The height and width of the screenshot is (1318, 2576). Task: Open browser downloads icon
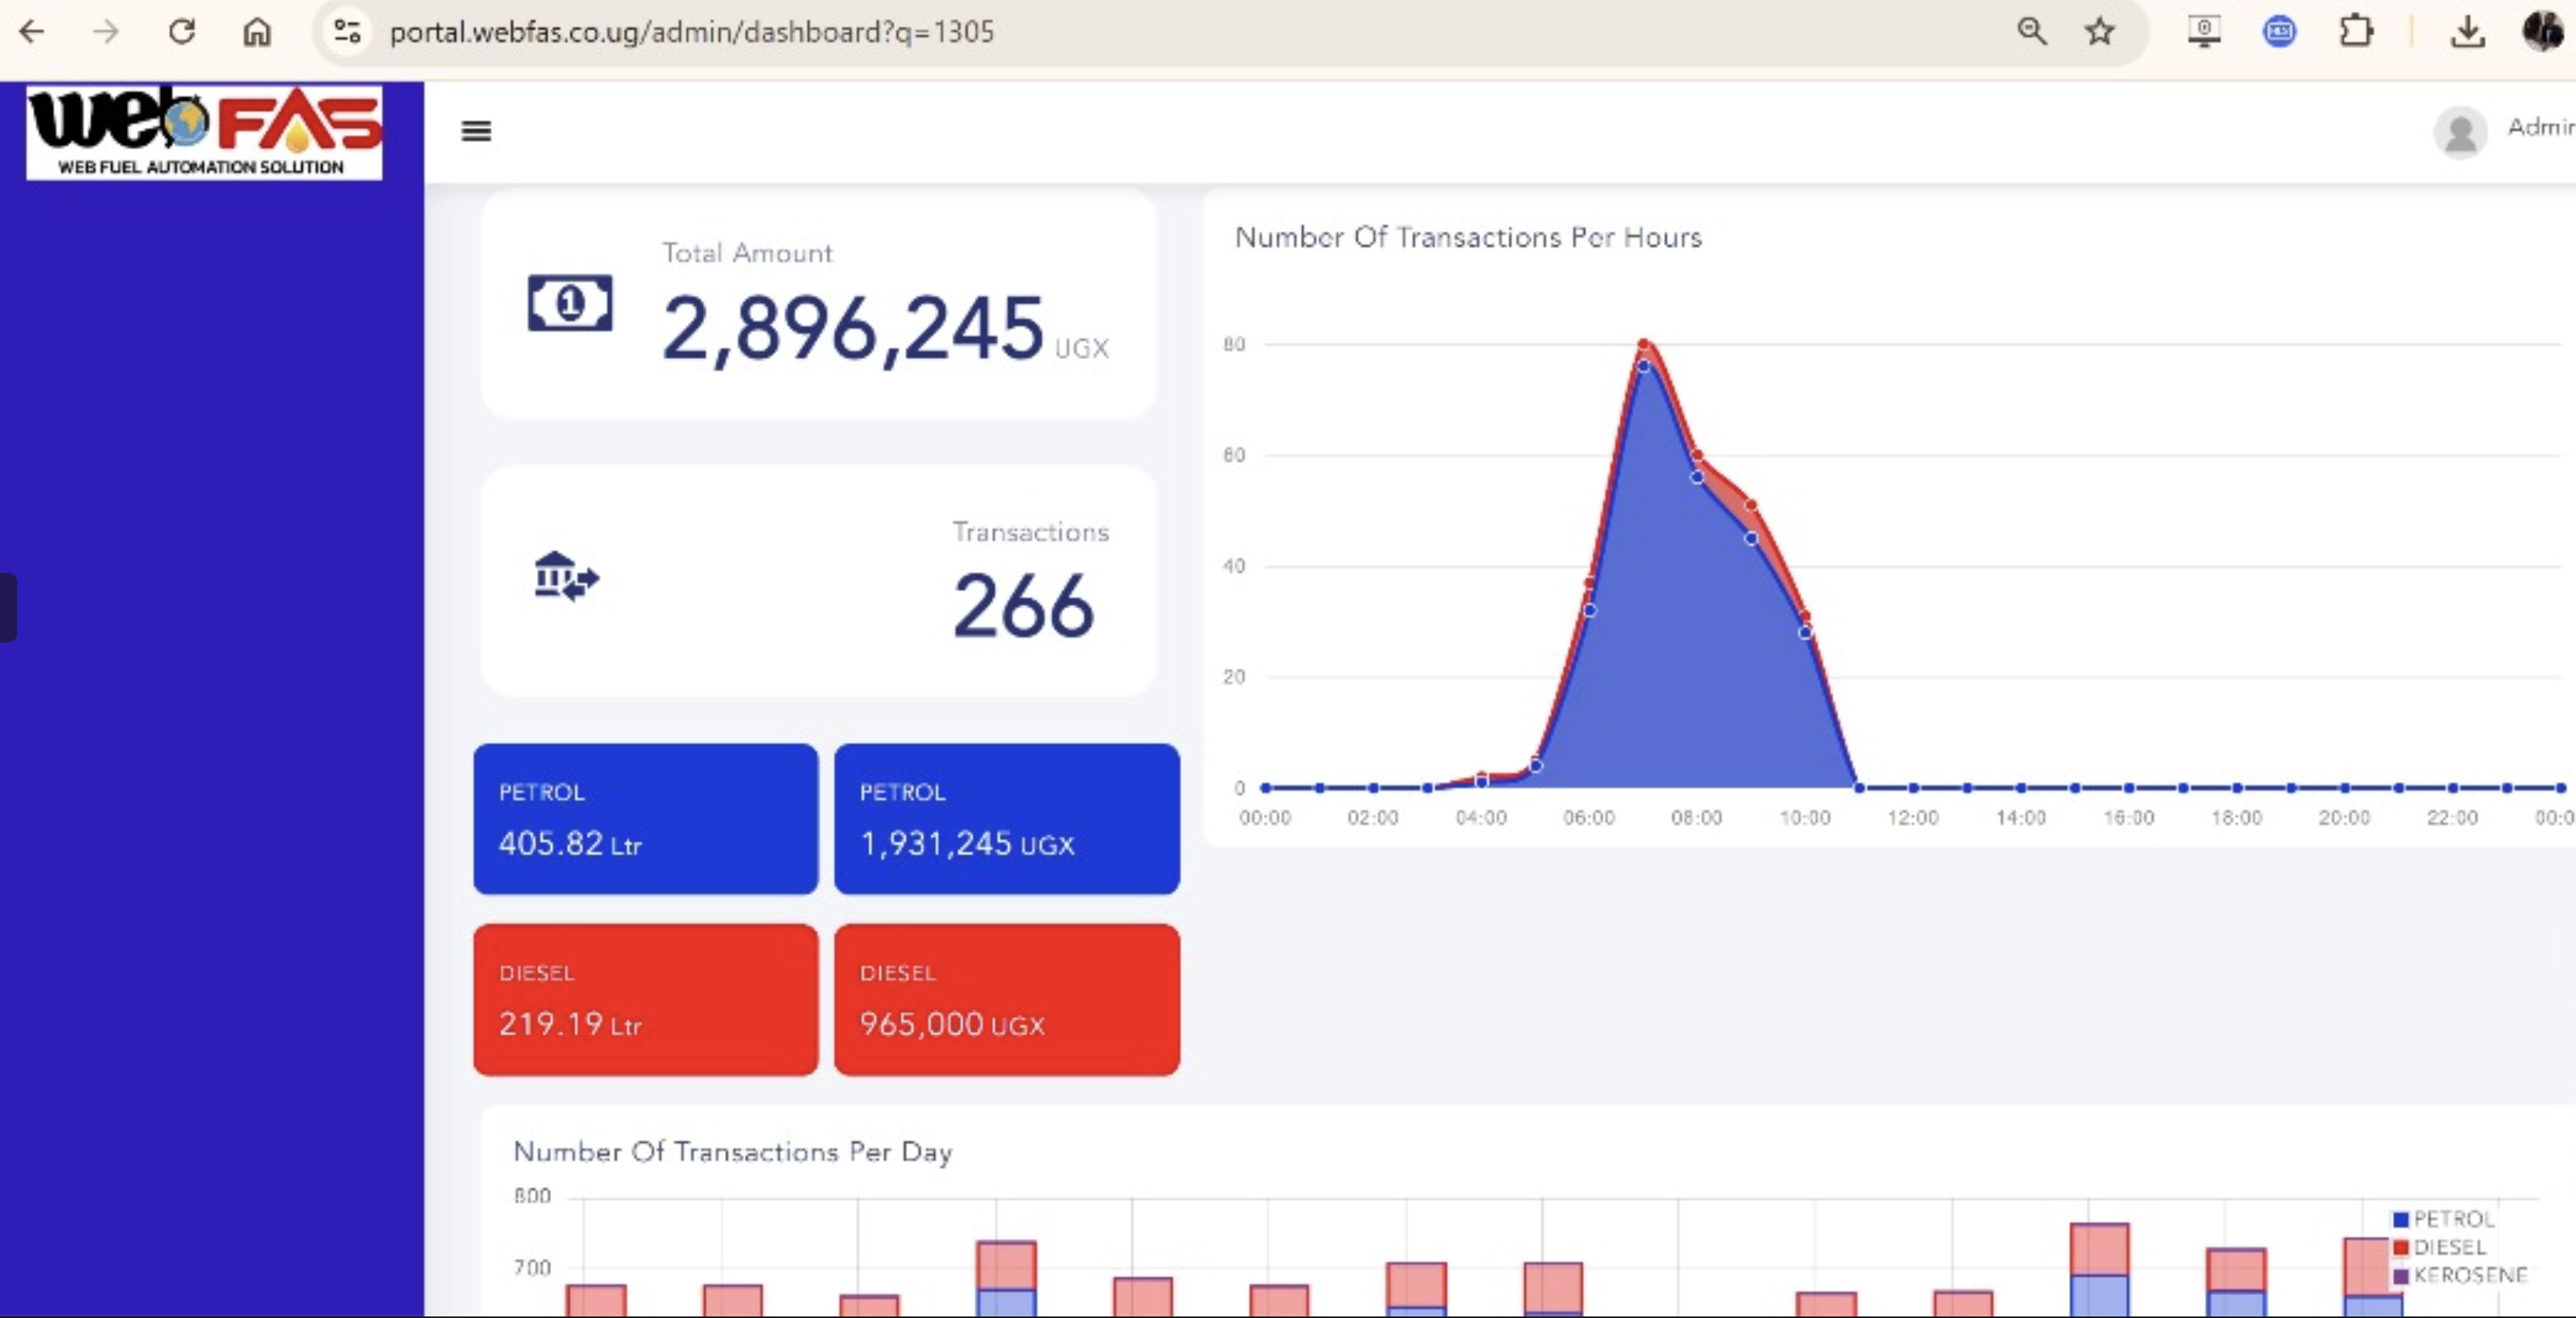click(2467, 32)
